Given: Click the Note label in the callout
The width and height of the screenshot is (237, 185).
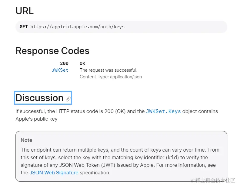Looking at the screenshot, I should 27,140.
